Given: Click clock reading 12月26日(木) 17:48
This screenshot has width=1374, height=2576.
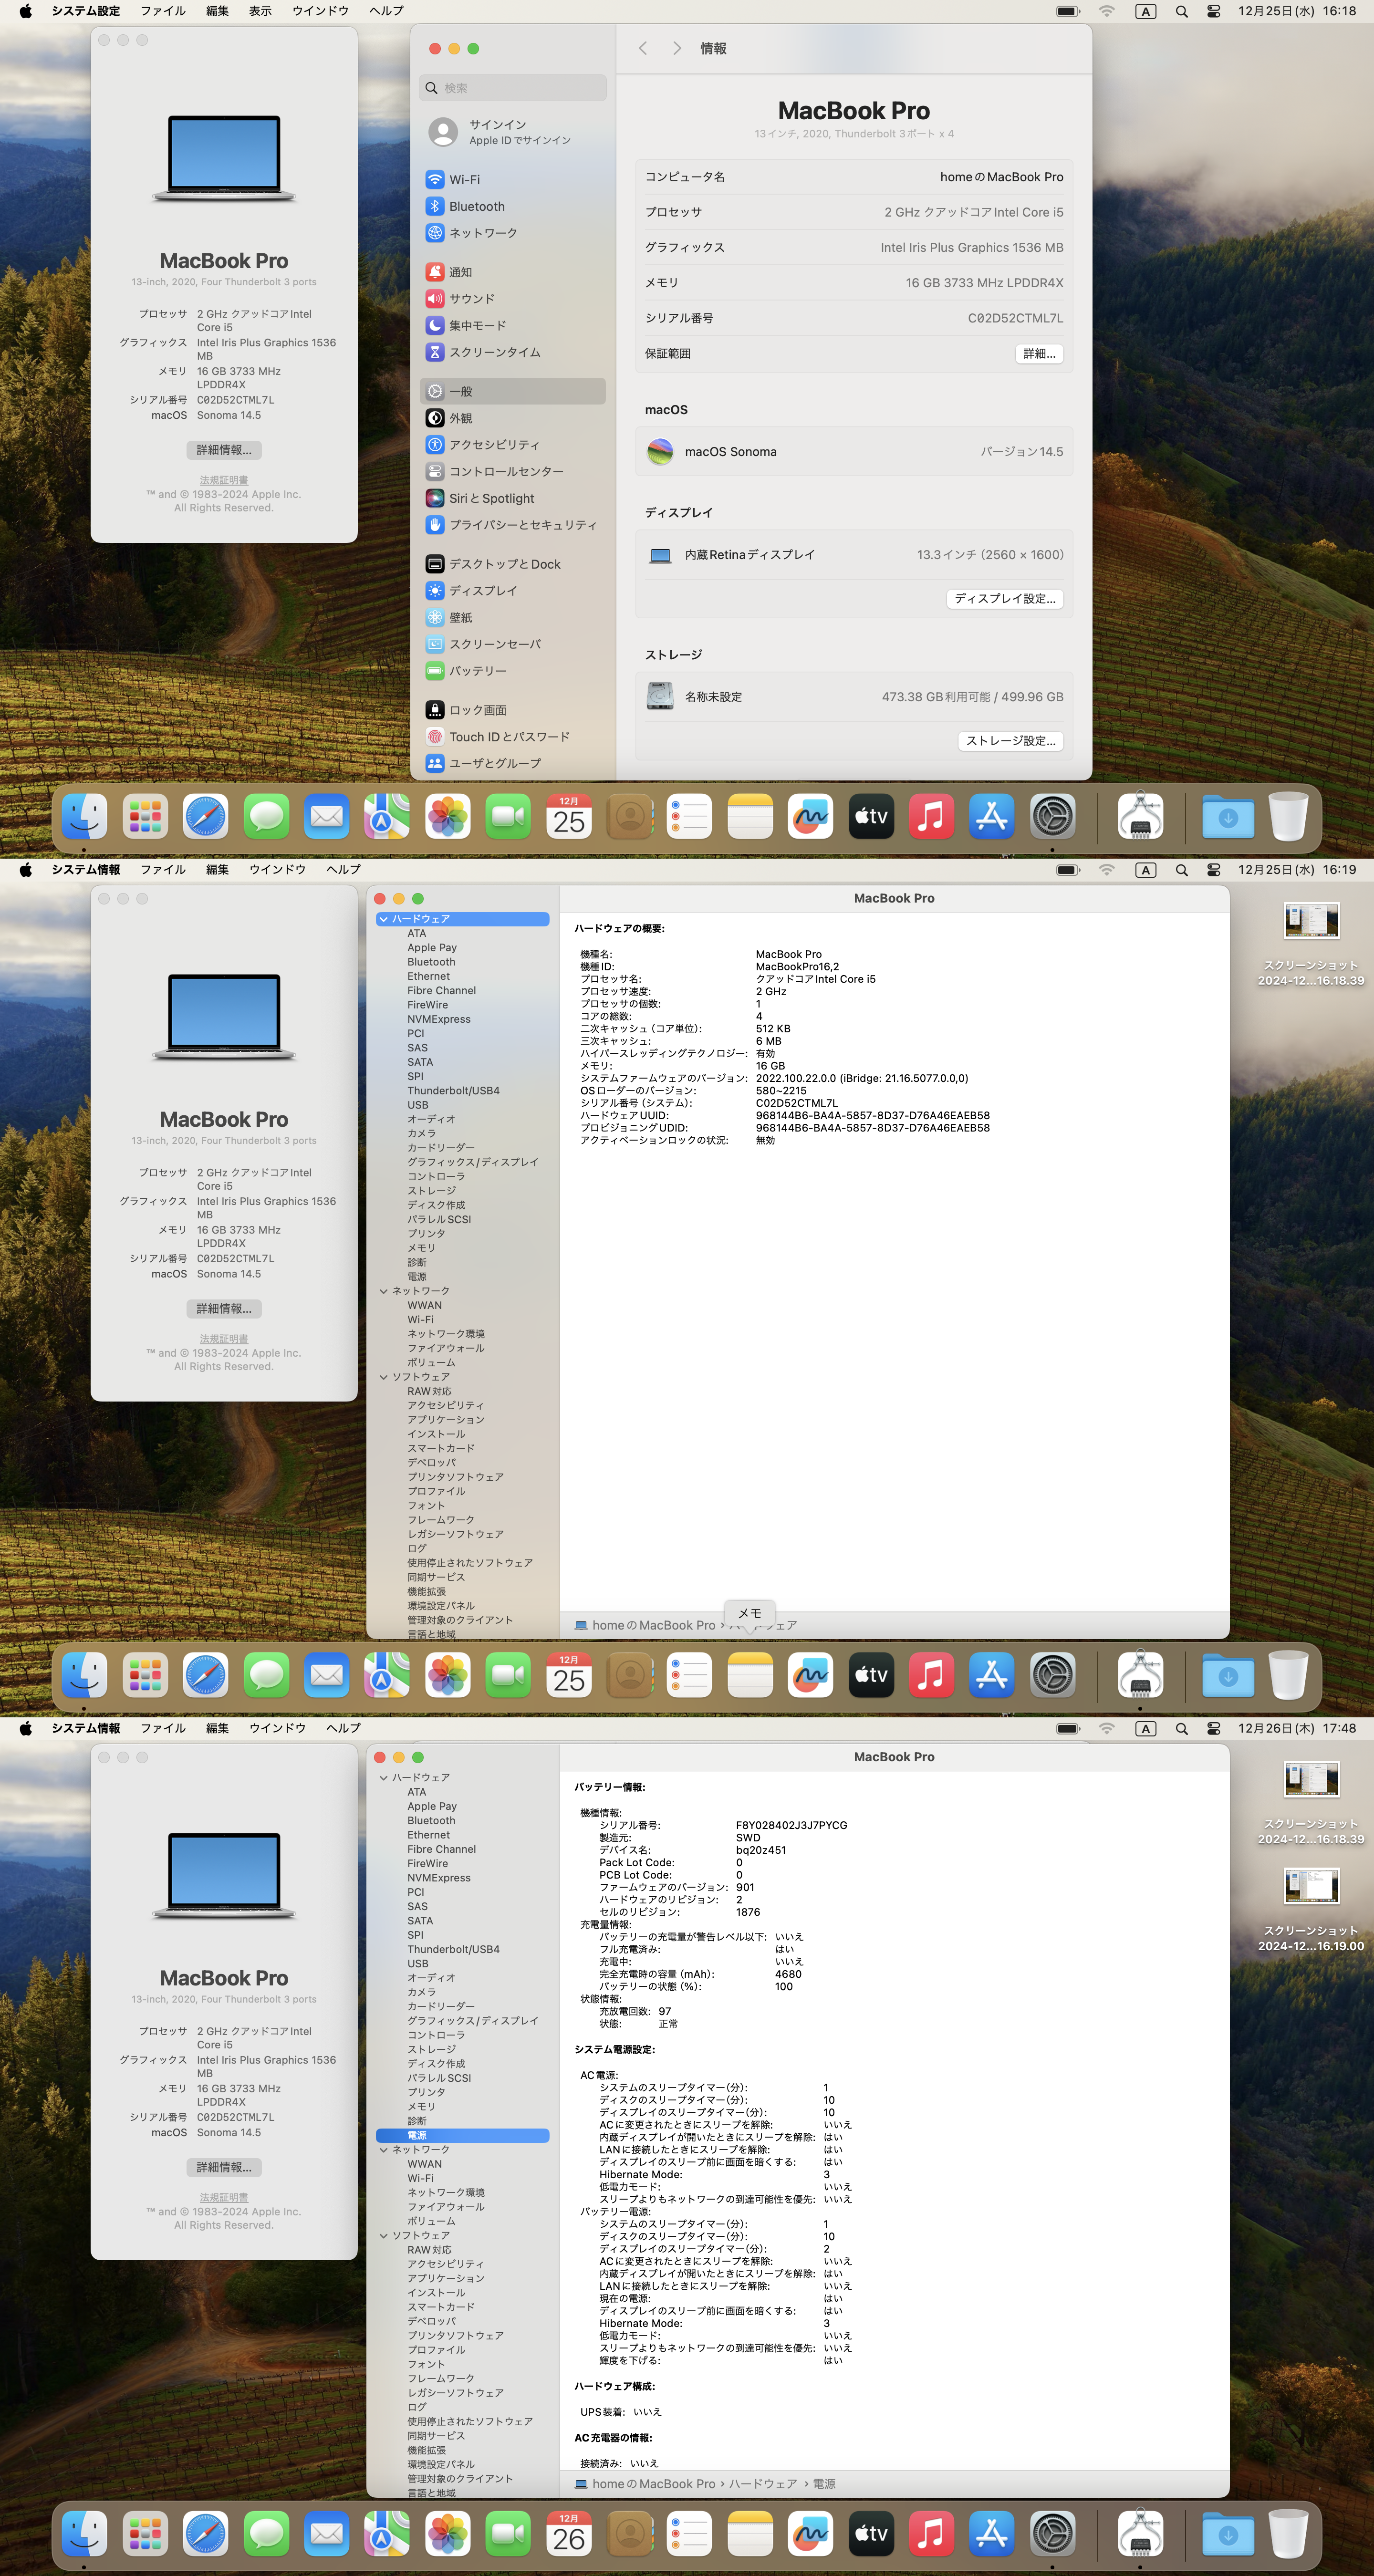Looking at the screenshot, I should [1297, 1728].
